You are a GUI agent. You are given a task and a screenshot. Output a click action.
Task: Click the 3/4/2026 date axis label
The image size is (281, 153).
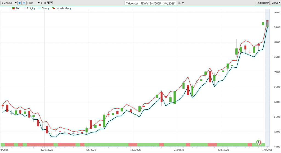pyautogui.click(x=267, y=150)
